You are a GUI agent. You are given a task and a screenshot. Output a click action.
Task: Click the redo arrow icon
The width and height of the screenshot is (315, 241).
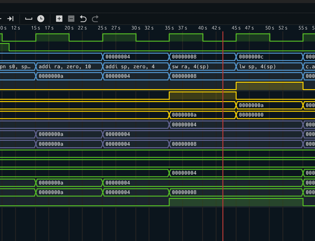95,19
